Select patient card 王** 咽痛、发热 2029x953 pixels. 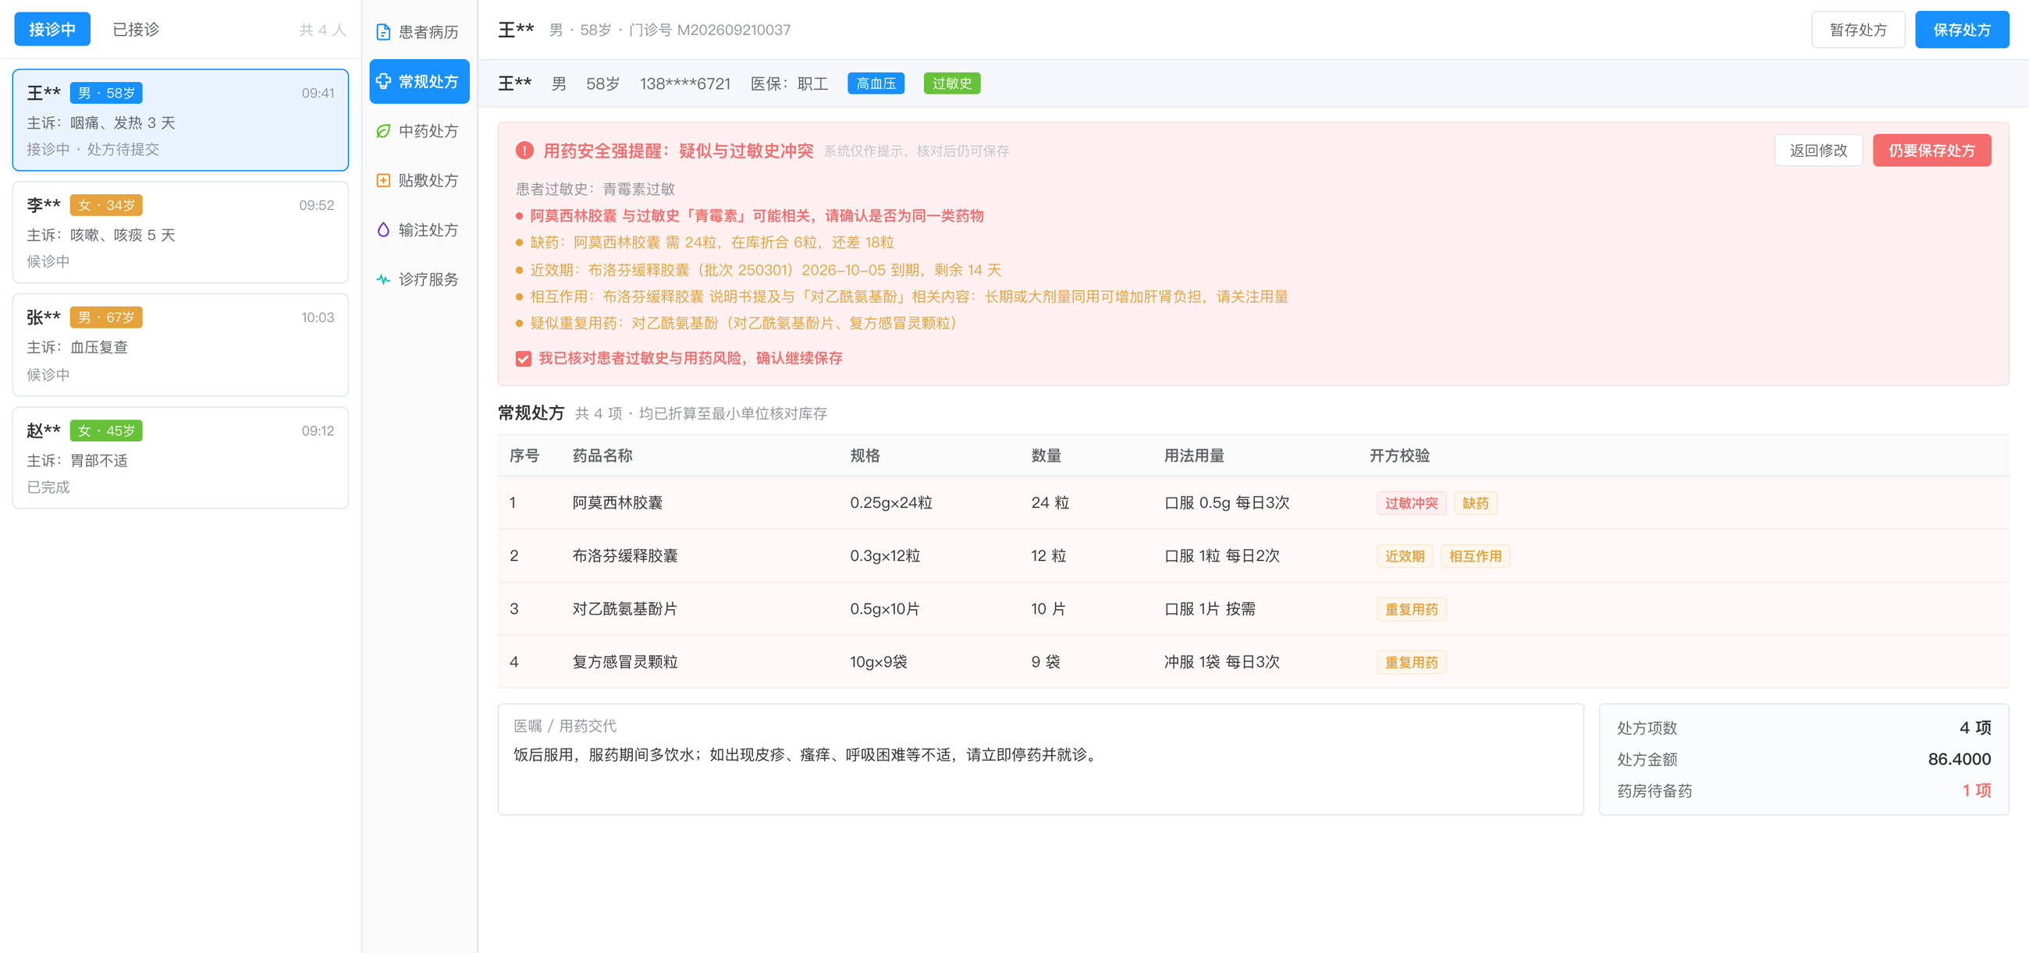[x=180, y=119]
